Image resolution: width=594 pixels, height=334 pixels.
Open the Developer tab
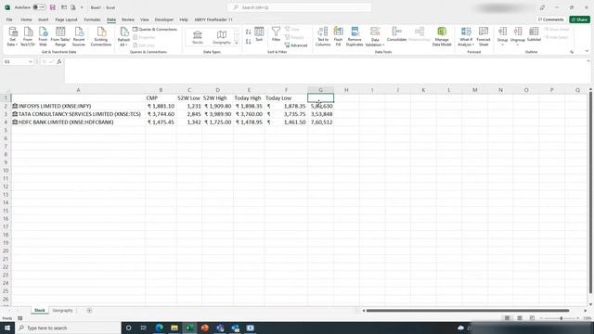click(x=164, y=19)
